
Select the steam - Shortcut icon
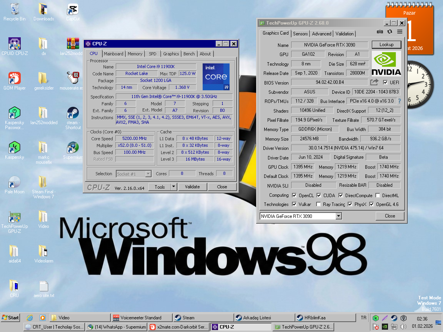(73, 118)
